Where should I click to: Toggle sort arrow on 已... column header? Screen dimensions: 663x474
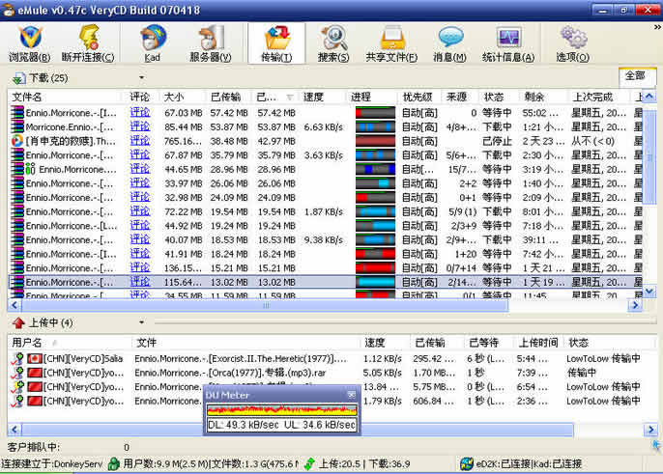[290, 98]
